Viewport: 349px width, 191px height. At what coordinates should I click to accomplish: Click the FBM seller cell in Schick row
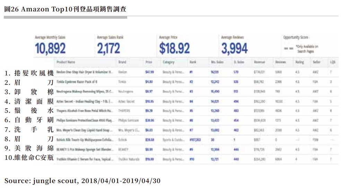[315, 140]
